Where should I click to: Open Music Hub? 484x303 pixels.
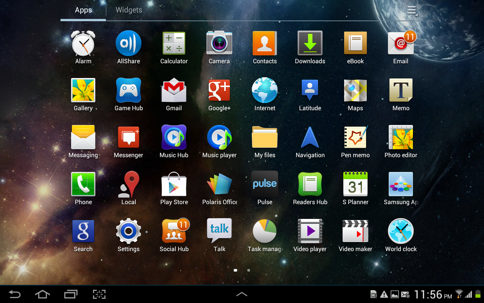pos(174,141)
